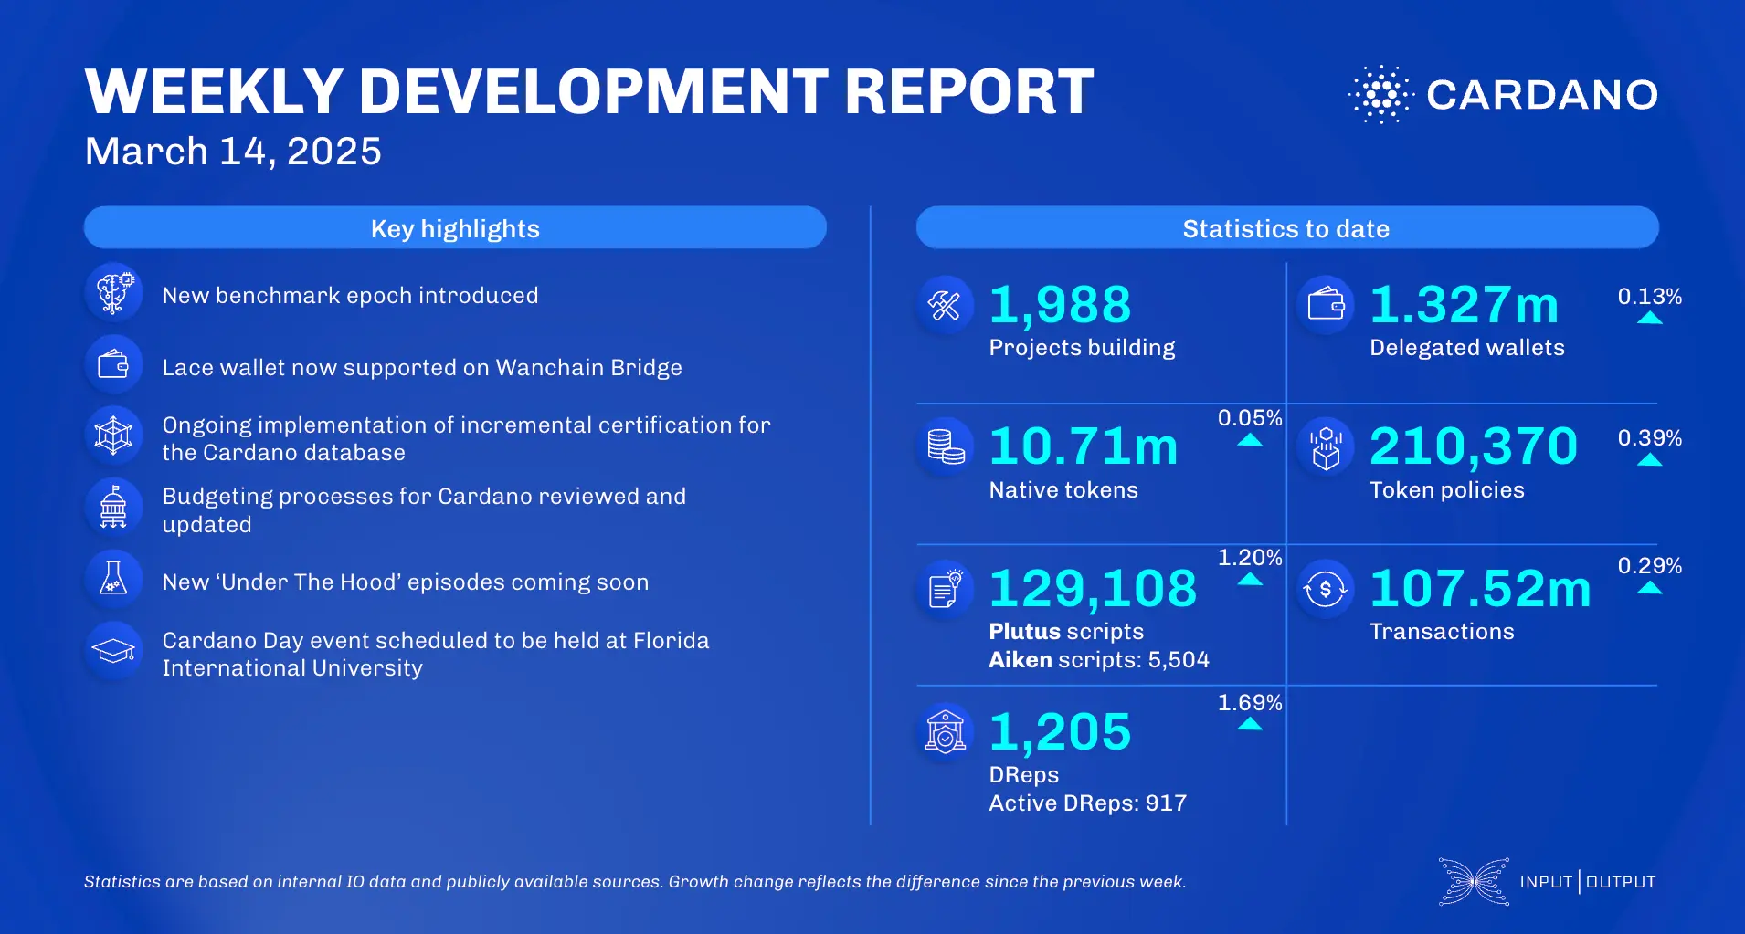Click the Native tokens coin stack icon
The height and width of the screenshot is (934, 1745).
(x=946, y=446)
